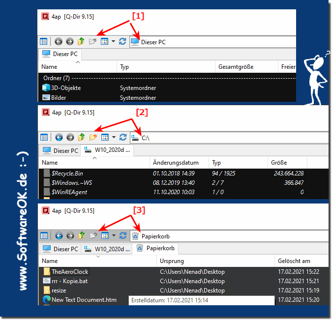This screenshot has height=320, width=332.
Task: Collapse the Ordner (7) group header
Action: (57, 78)
